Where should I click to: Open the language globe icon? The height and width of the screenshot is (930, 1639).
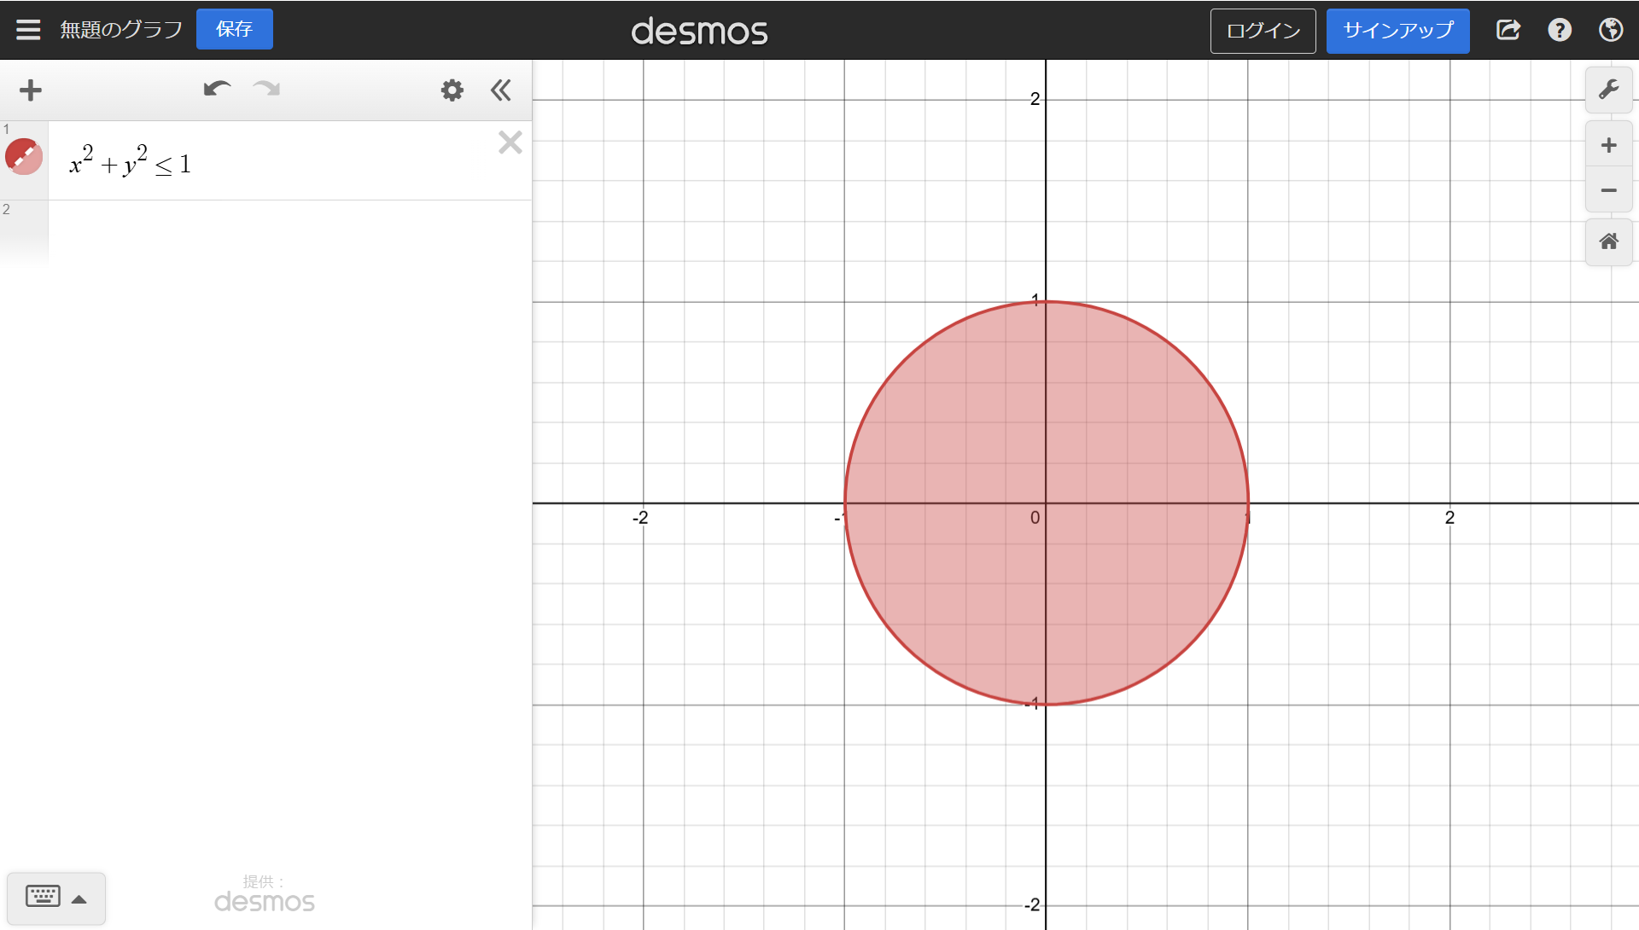tap(1611, 30)
